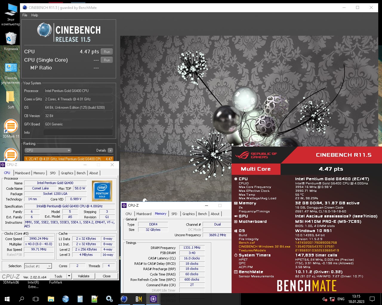
Task: Click the ENG language indicator in the tray
Action: [x=341, y=299]
